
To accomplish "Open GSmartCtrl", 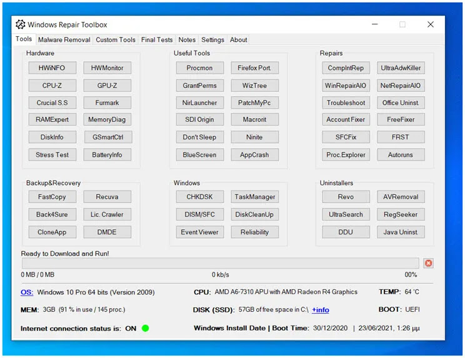I will [107, 137].
